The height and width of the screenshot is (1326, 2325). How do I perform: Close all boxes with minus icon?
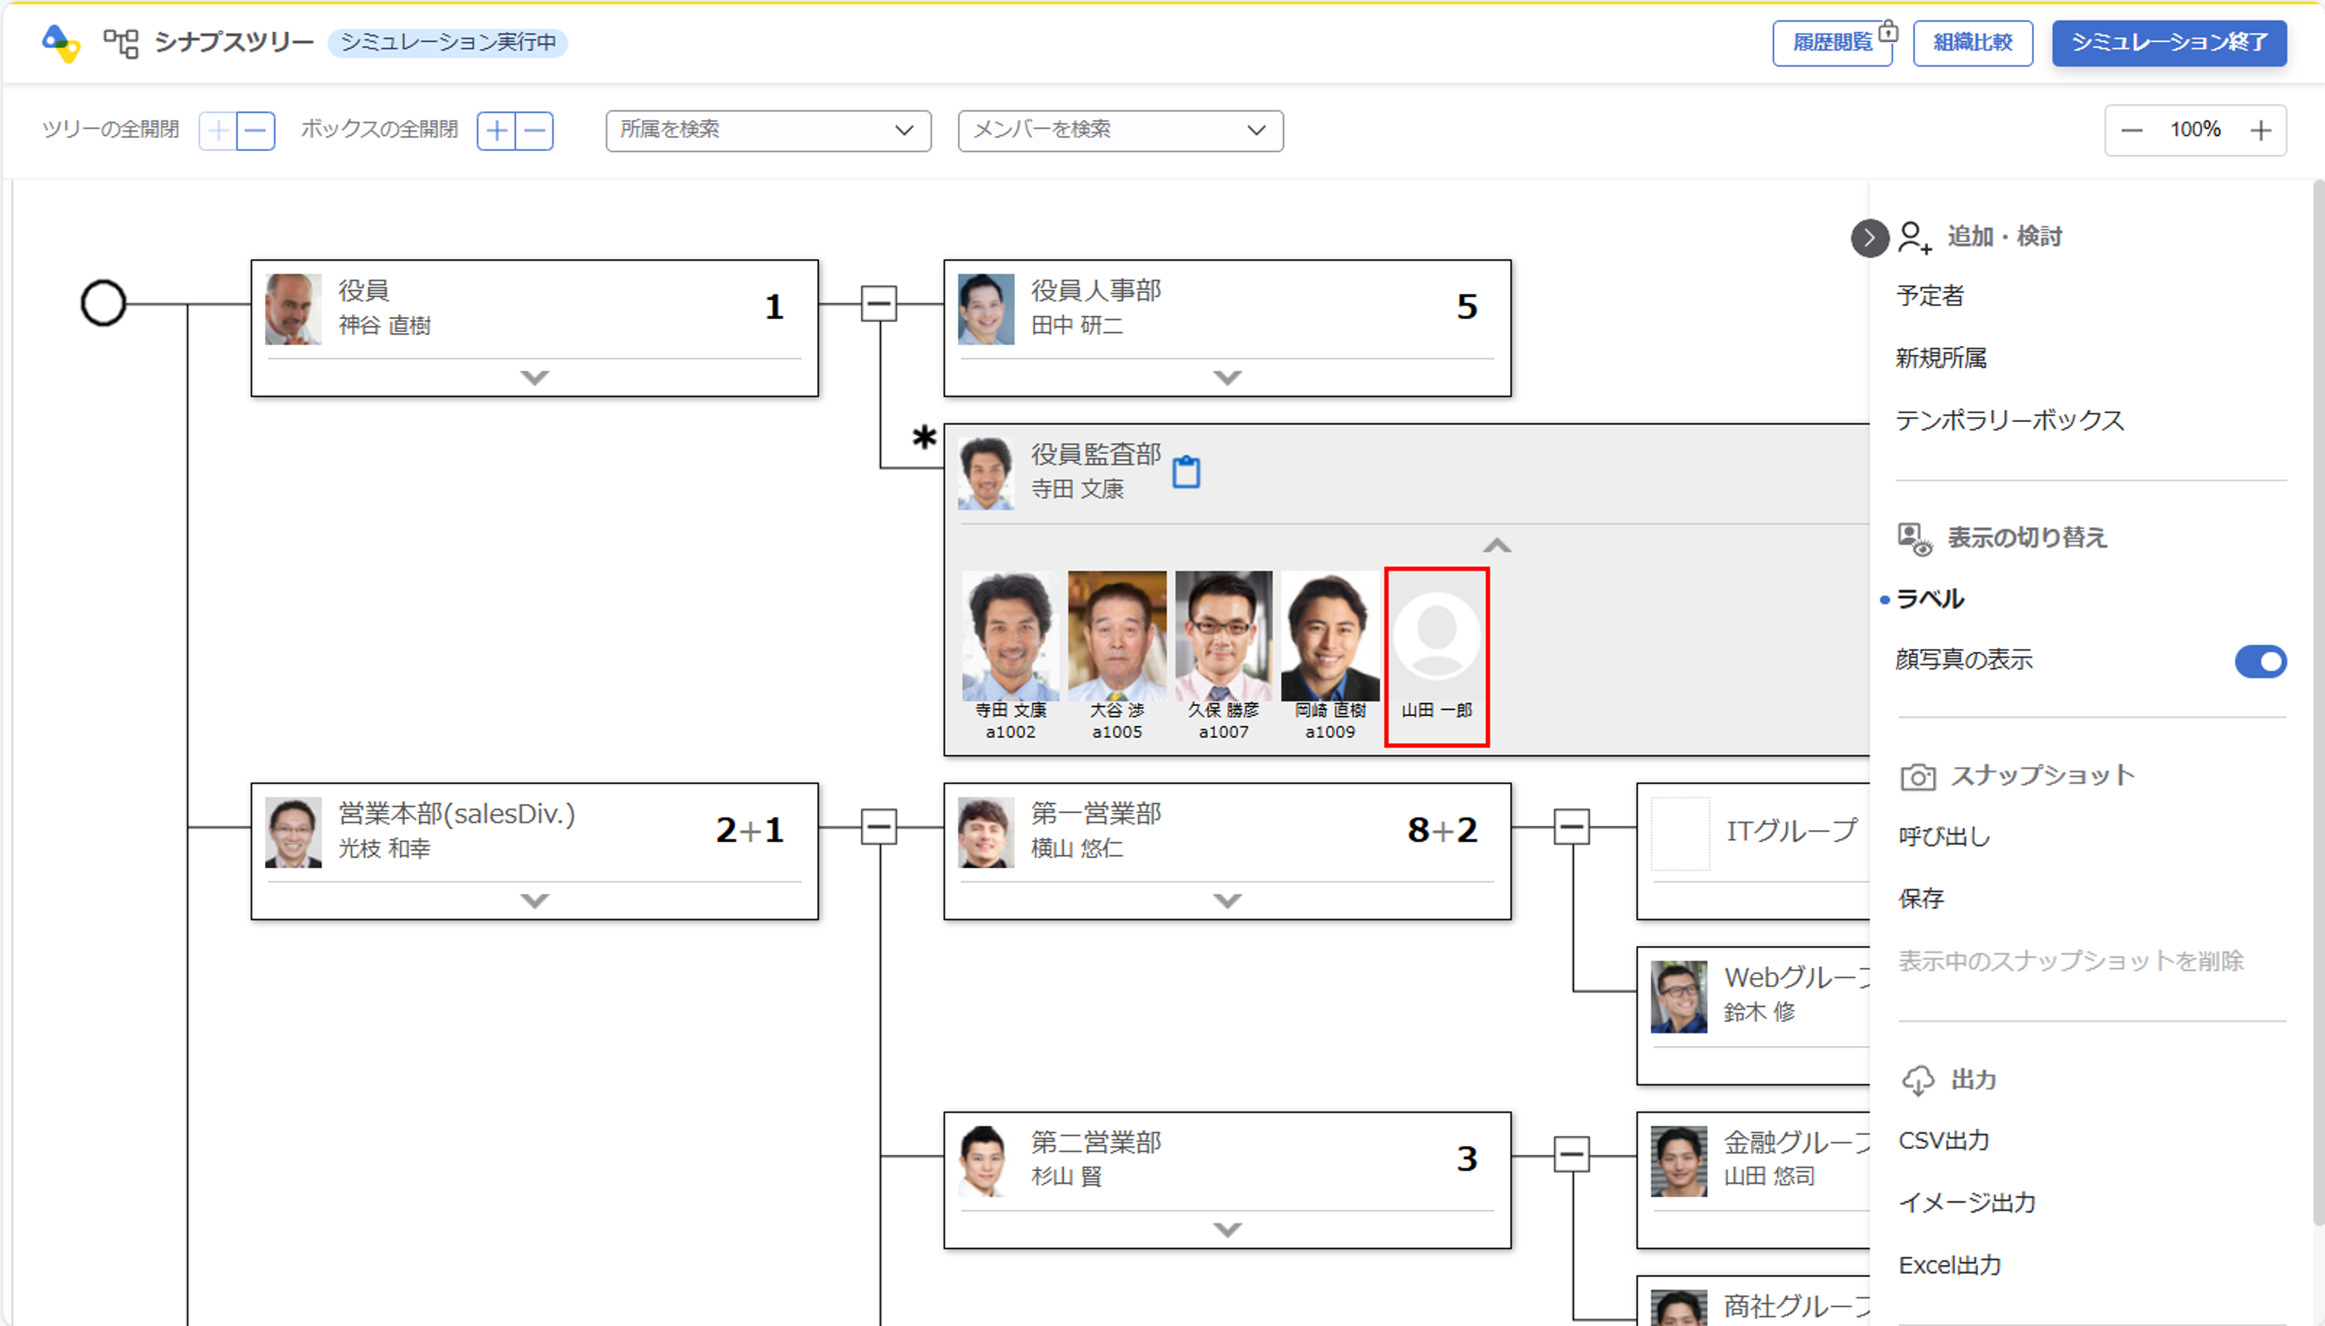(535, 131)
